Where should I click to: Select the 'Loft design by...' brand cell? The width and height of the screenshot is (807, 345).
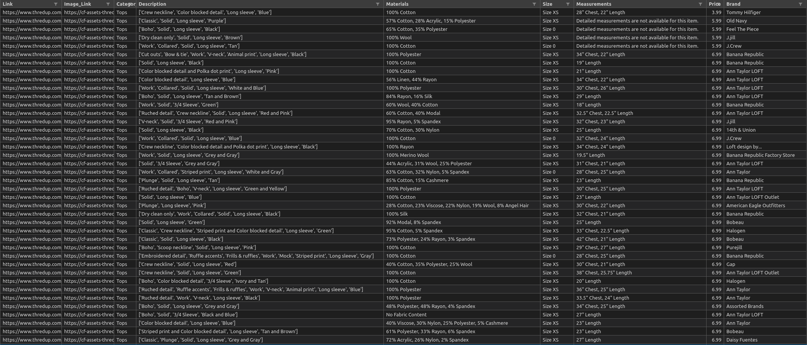(x=765, y=147)
